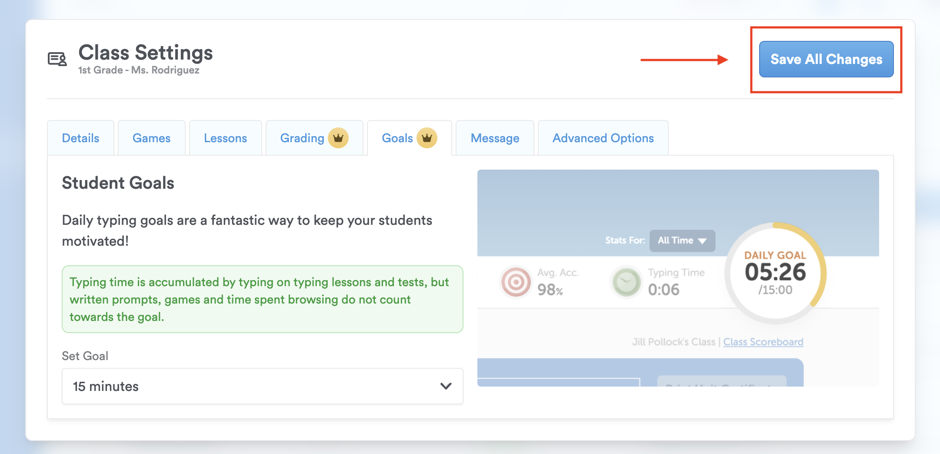940x454 pixels.
Task: Follow the Class Scoreboard link
Action: (x=763, y=342)
